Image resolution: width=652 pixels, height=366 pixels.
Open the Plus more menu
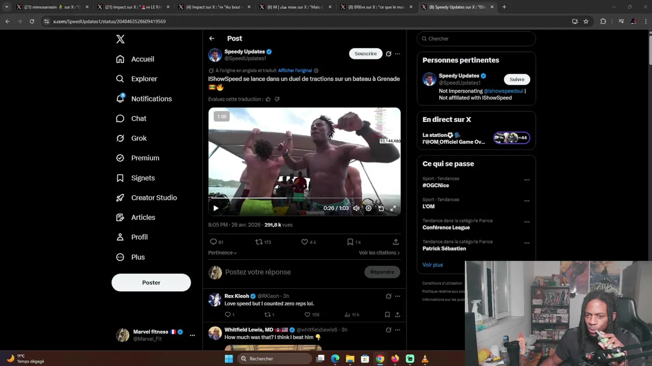click(130, 257)
